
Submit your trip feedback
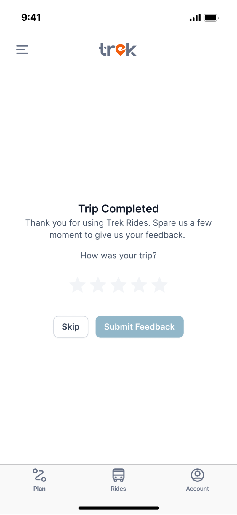(139, 327)
